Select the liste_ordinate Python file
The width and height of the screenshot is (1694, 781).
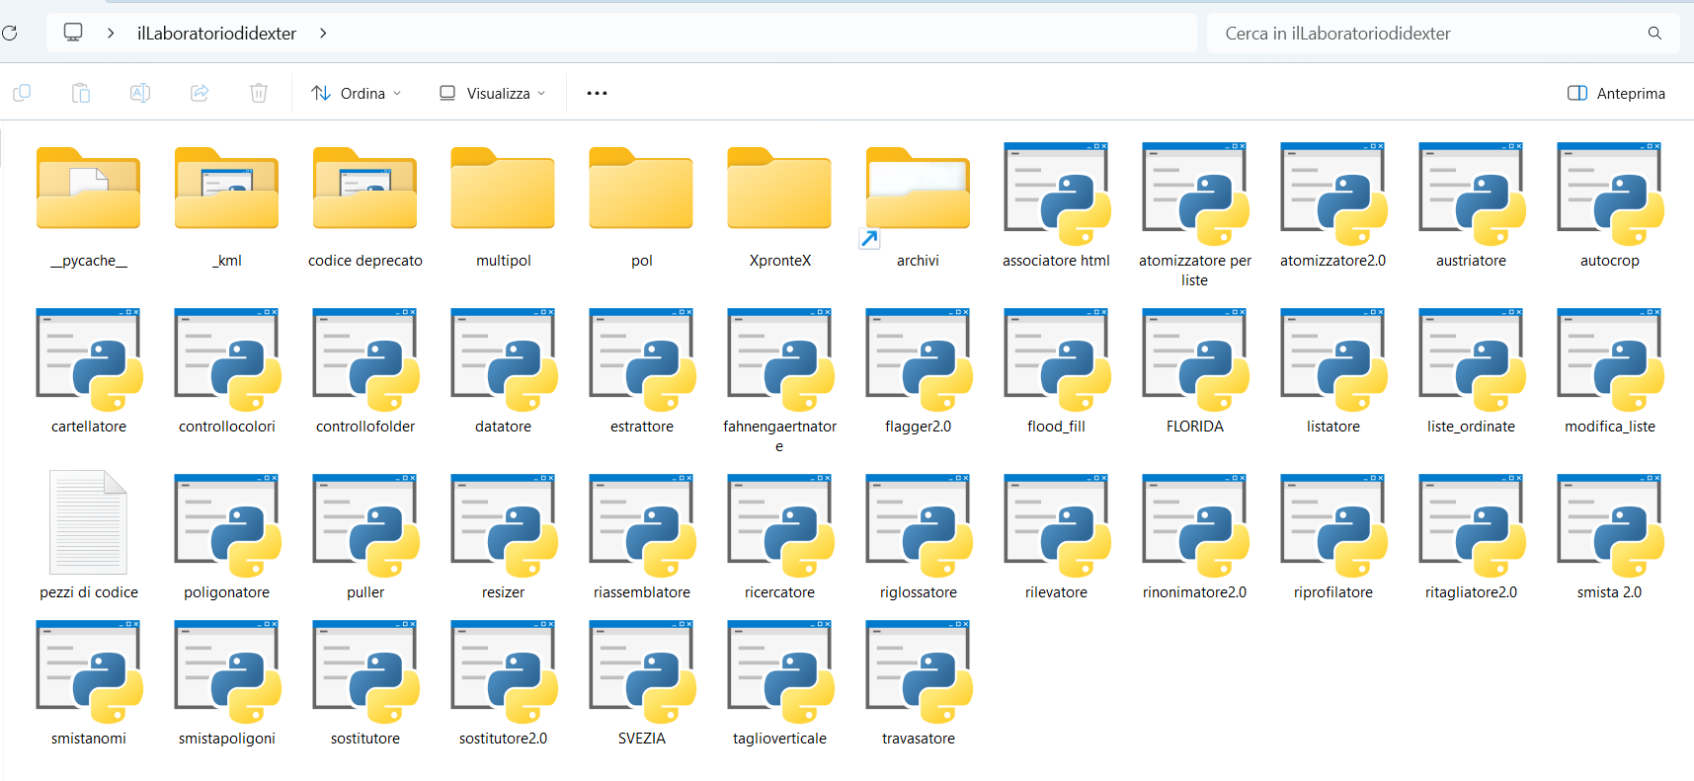click(1472, 373)
